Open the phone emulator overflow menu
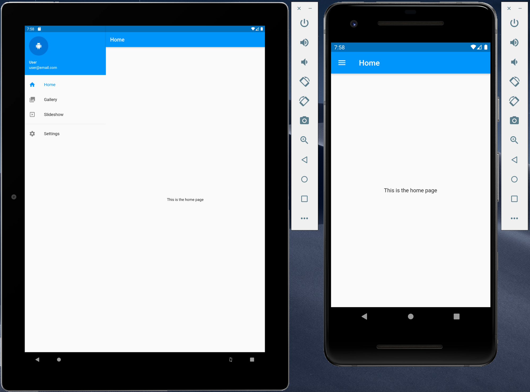Image resolution: width=530 pixels, height=392 pixels. coord(514,218)
